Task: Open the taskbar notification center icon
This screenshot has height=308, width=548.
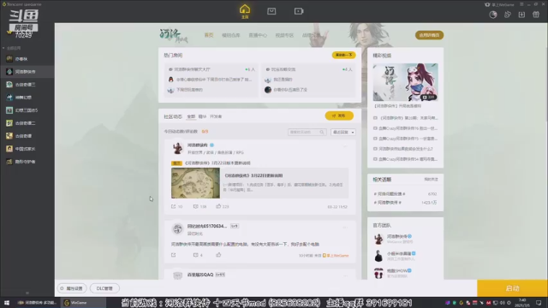Action: pyautogui.click(x=539, y=302)
